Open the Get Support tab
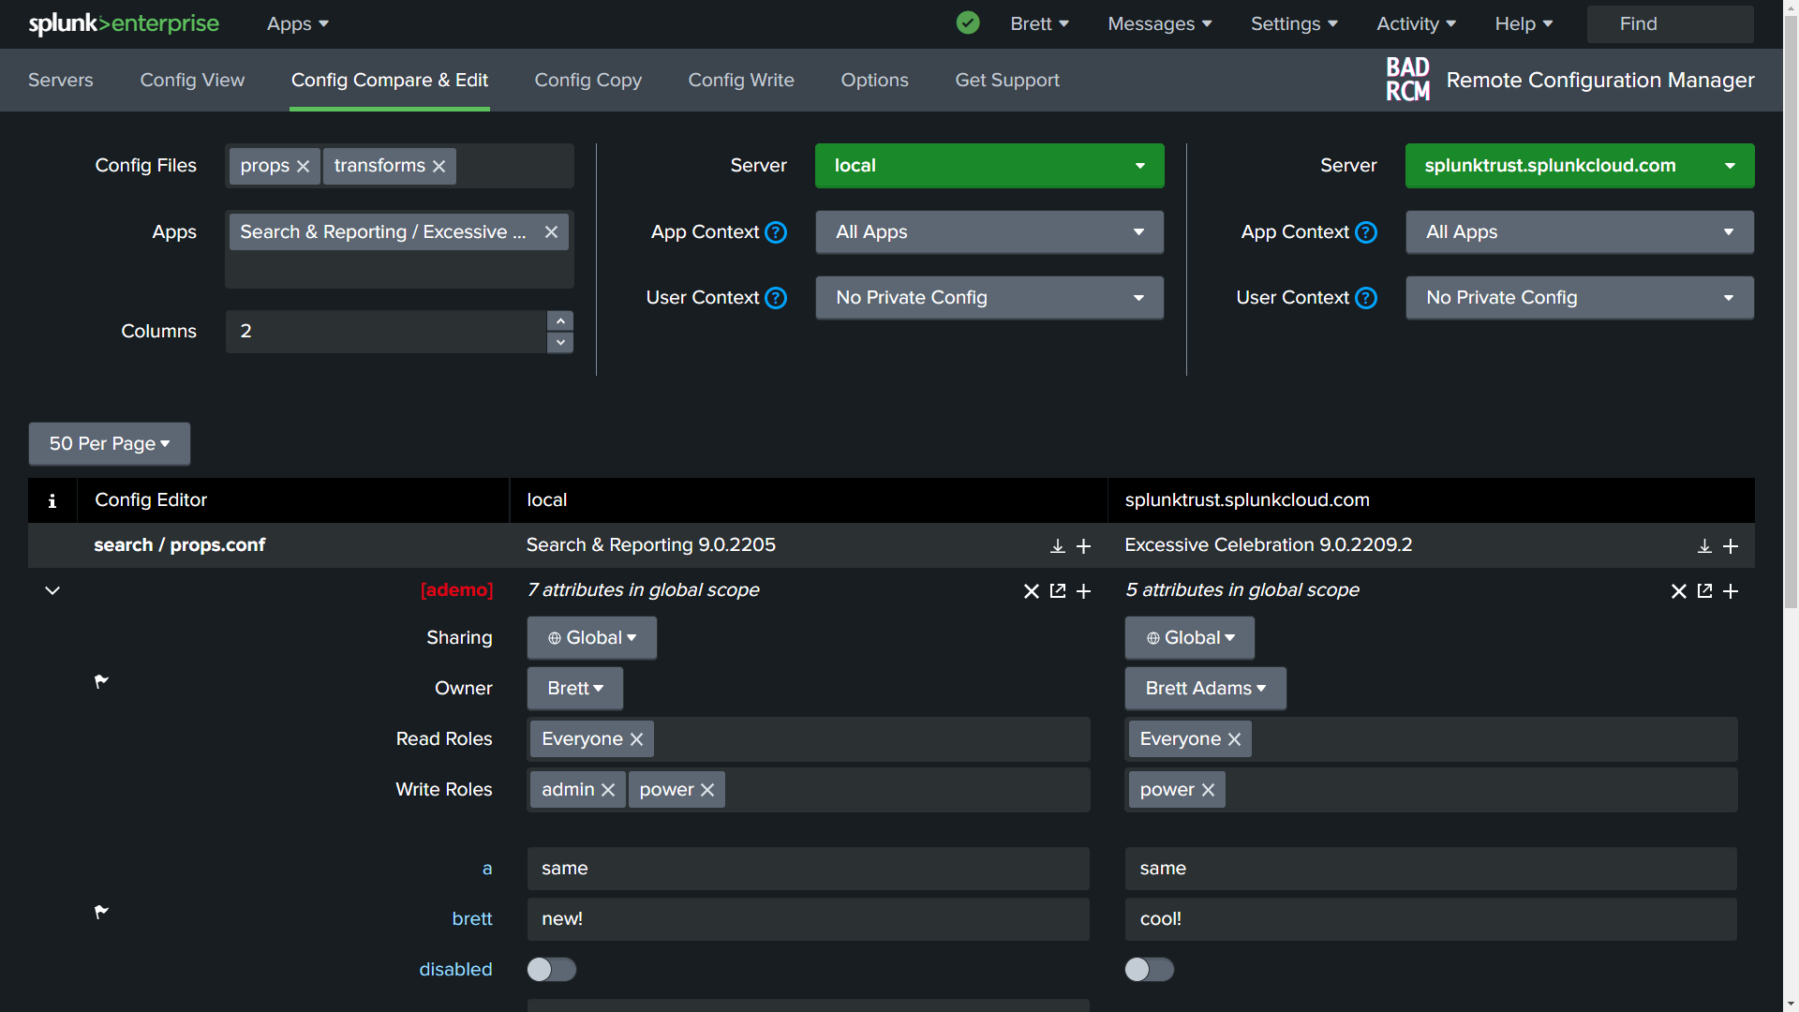This screenshot has height=1012, width=1799. point(1007,80)
